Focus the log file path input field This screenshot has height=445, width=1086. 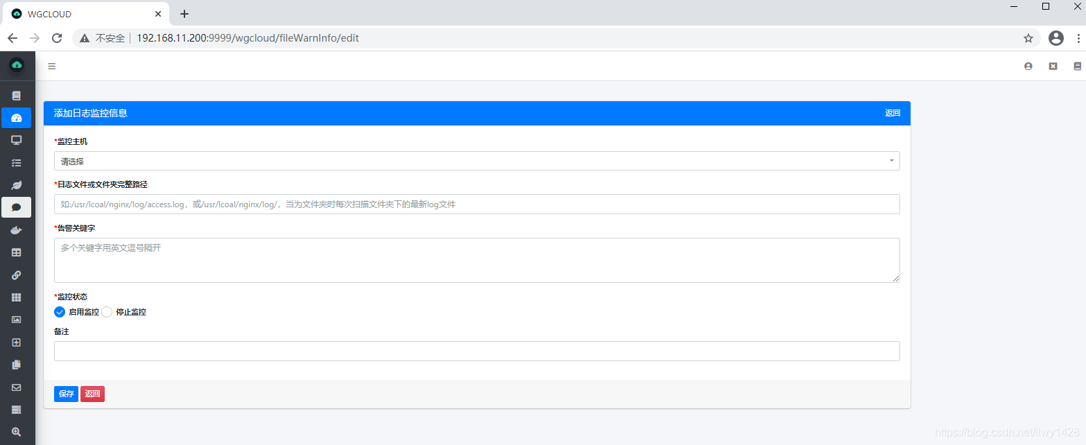tap(477, 204)
